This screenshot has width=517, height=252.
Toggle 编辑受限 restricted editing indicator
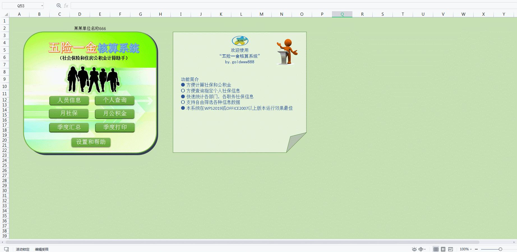coord(41,249)
